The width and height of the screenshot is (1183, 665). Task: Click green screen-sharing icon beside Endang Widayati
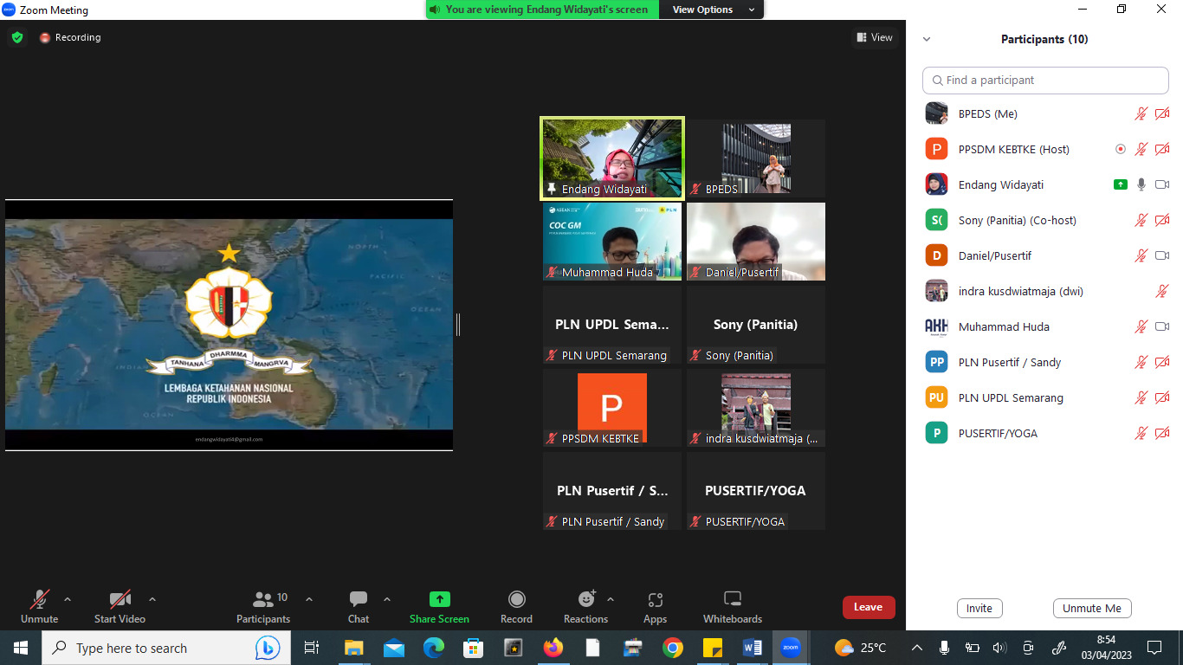tap(1121, 184)
